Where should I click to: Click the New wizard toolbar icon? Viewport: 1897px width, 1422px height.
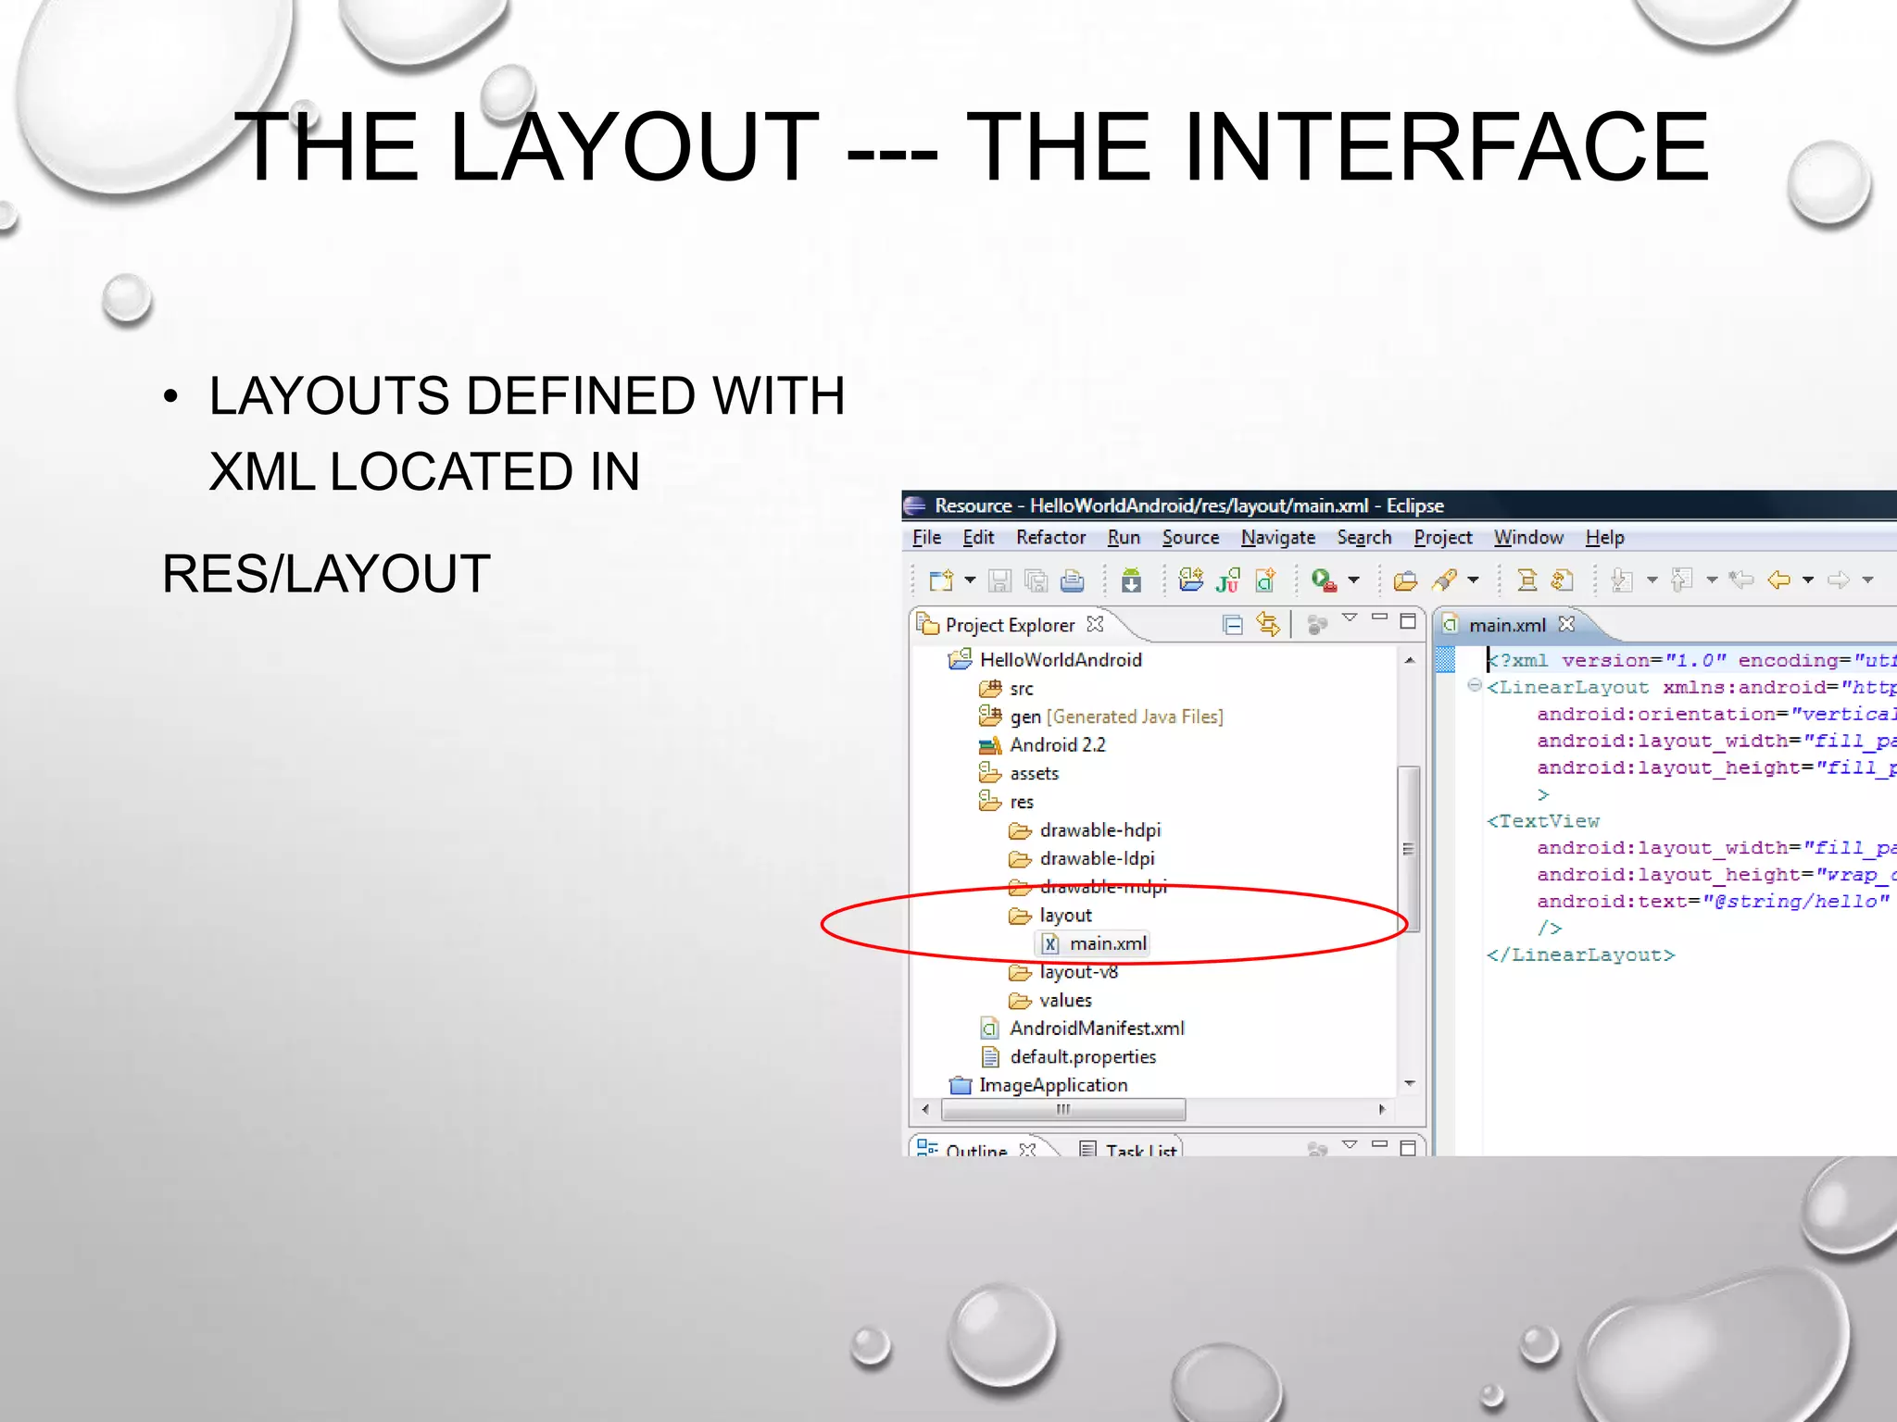coord(942,580)
